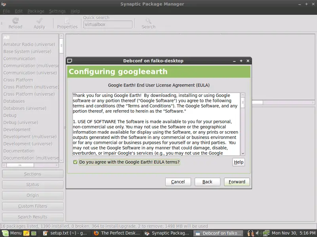Select the Databases category
Screen dimensions: 317x237
tap(31, 101)
